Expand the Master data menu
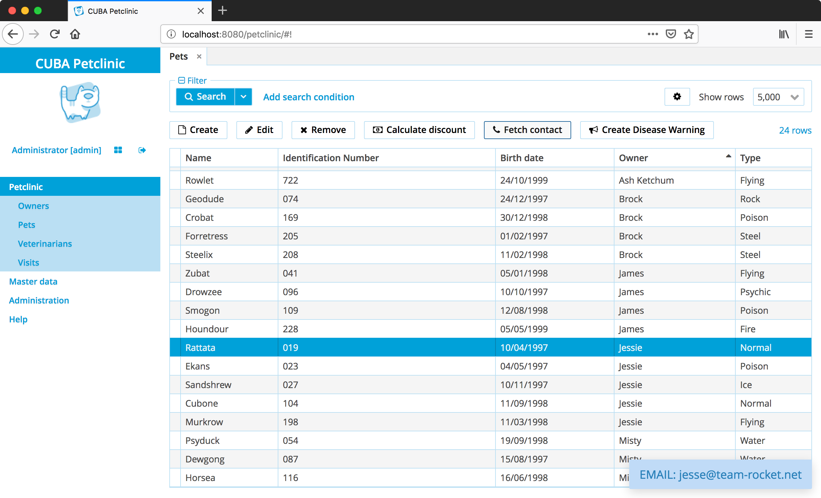The width and height of the screenshot is (821, 498). pyautogui.click(x=33, y=282)
